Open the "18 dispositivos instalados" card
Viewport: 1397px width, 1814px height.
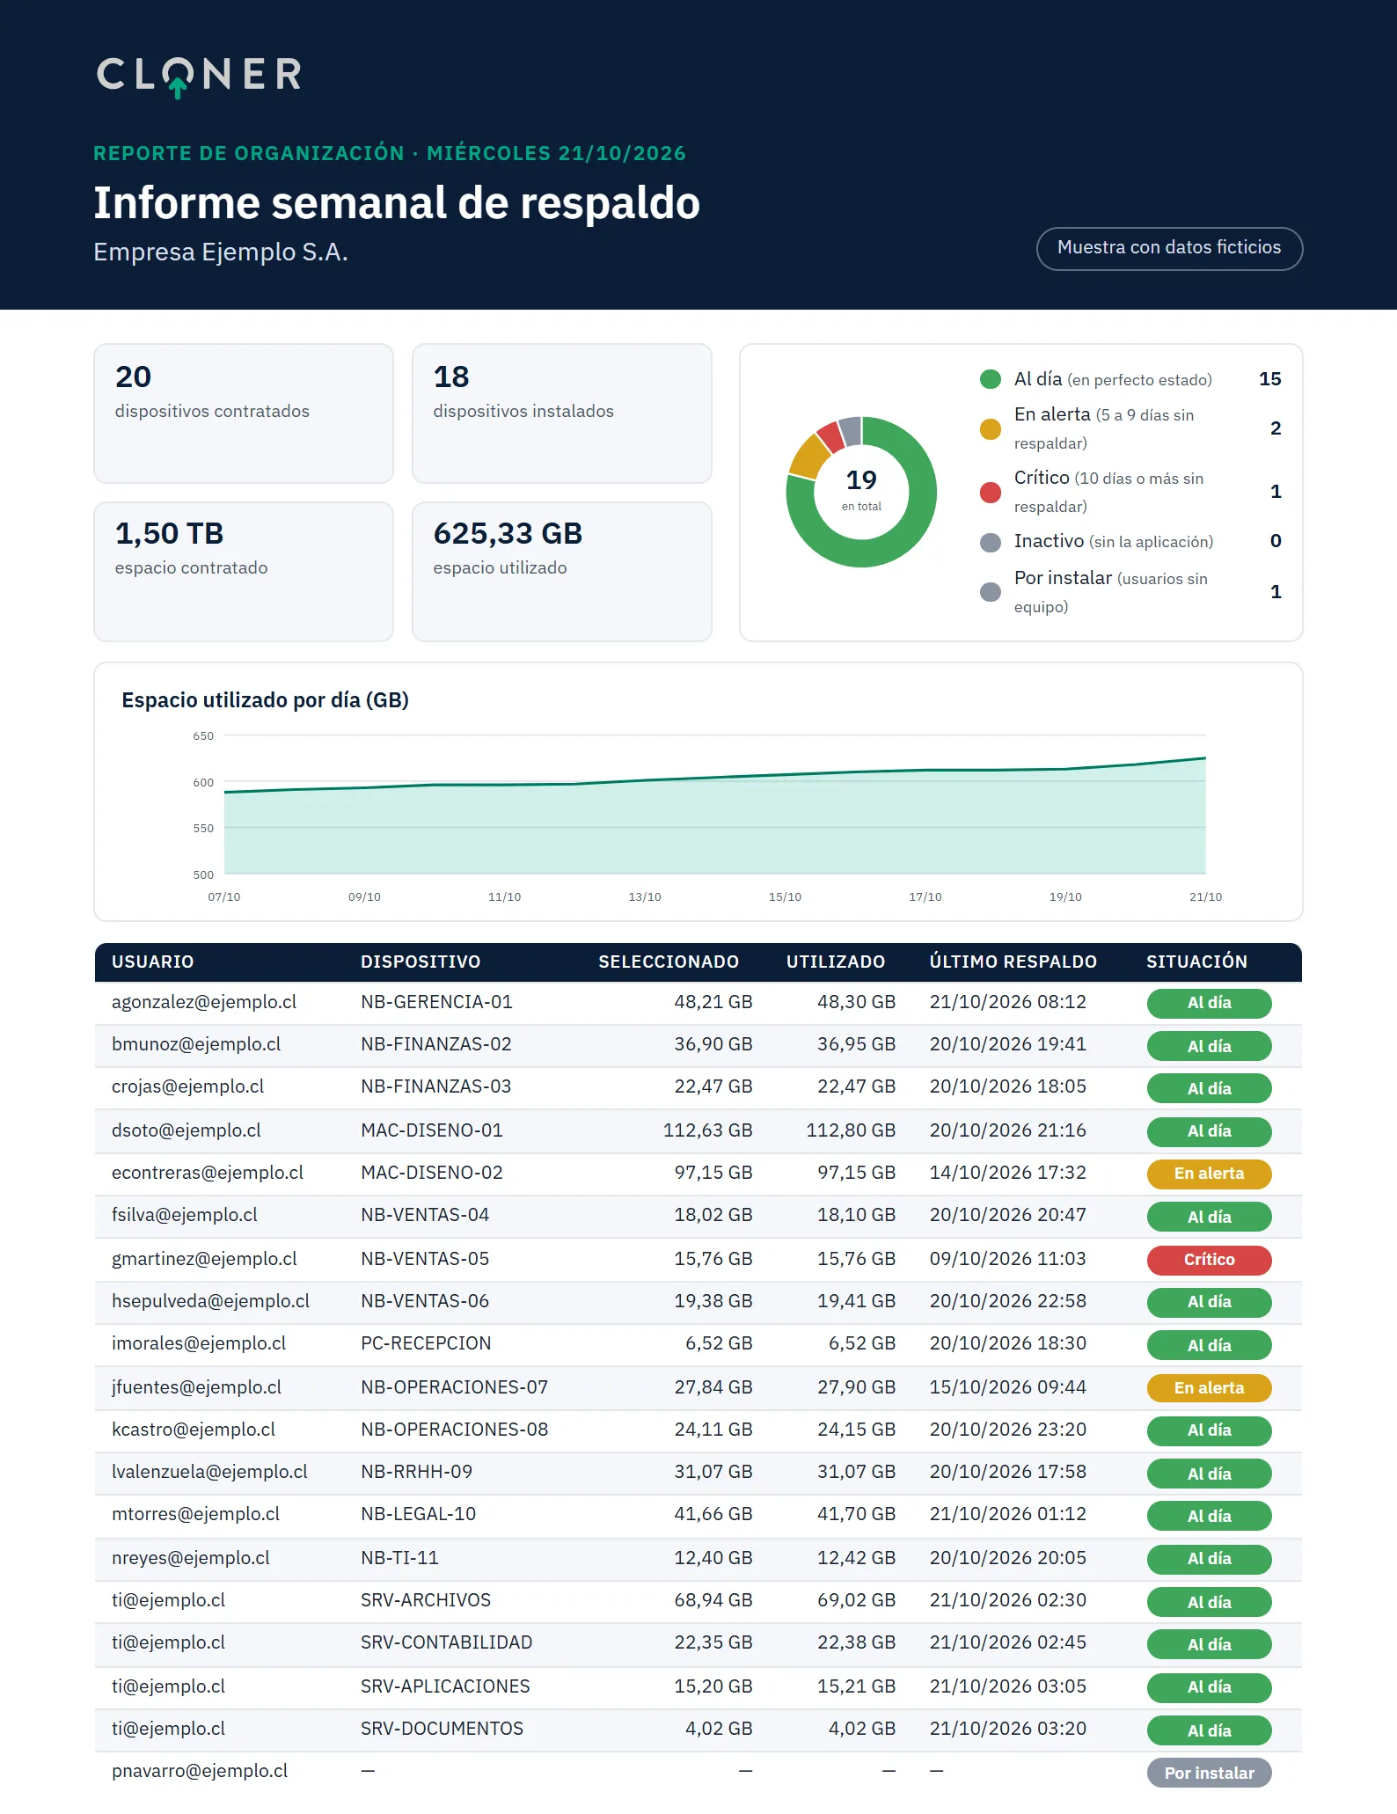coord(562,413)
